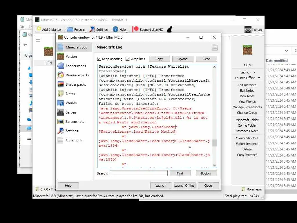Click the Settings wrench icon in console sidebar
297x223 pixels.
click(61, 131)
